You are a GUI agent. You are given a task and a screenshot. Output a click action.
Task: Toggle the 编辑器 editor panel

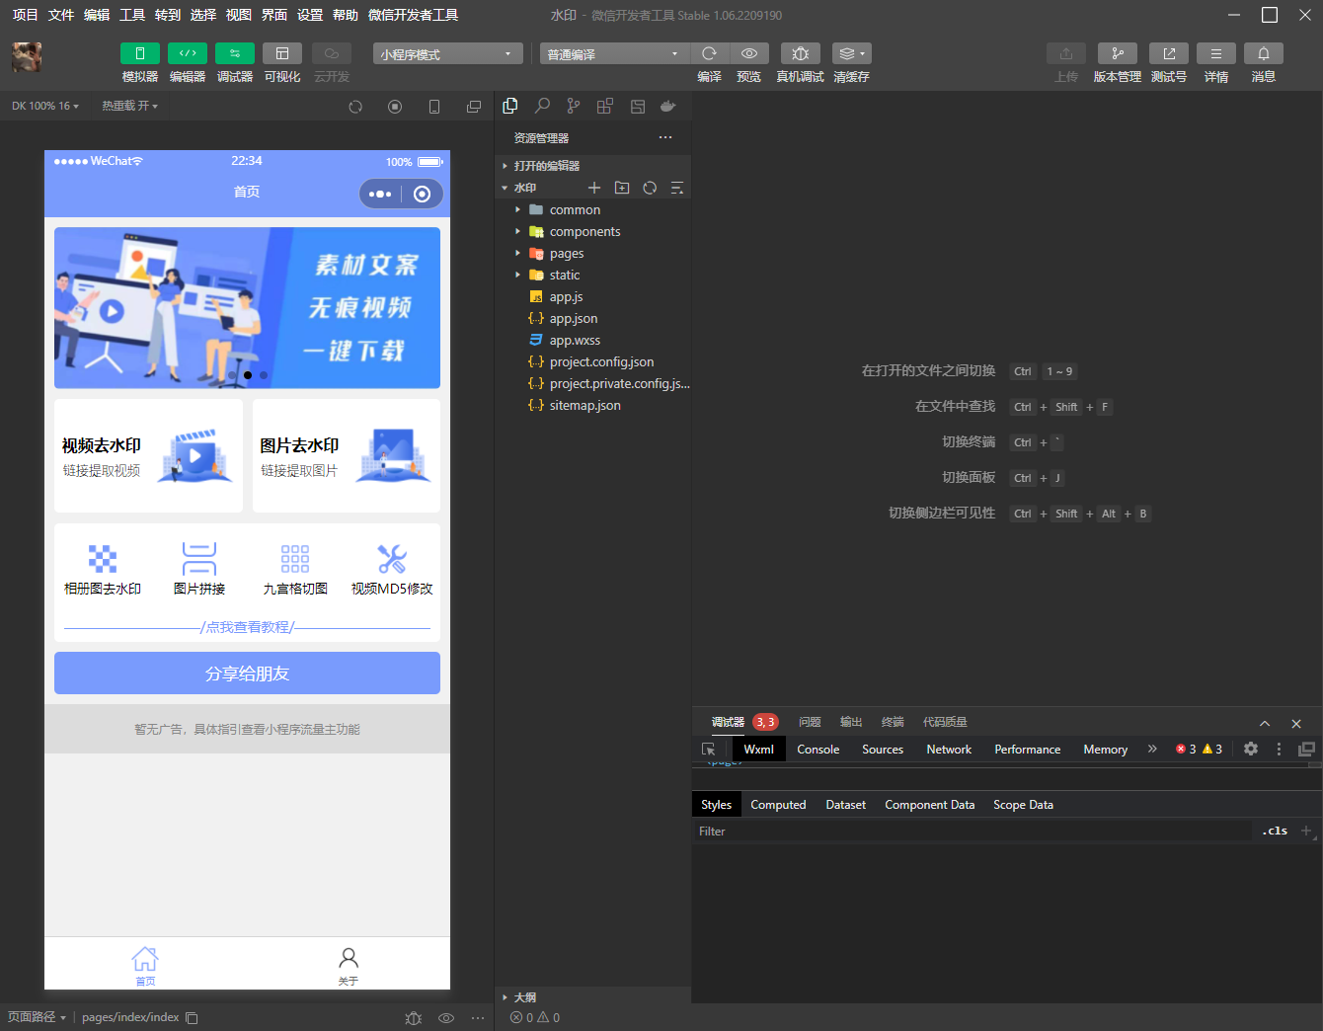point(188,52)
